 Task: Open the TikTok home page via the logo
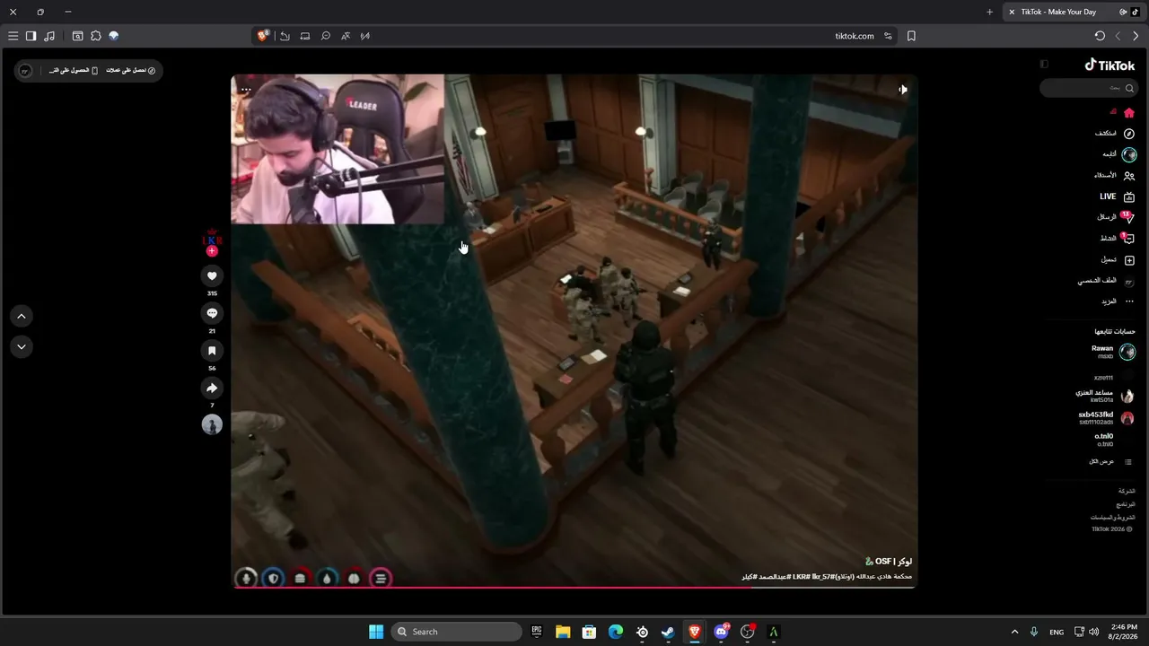tap(1110, 65)
